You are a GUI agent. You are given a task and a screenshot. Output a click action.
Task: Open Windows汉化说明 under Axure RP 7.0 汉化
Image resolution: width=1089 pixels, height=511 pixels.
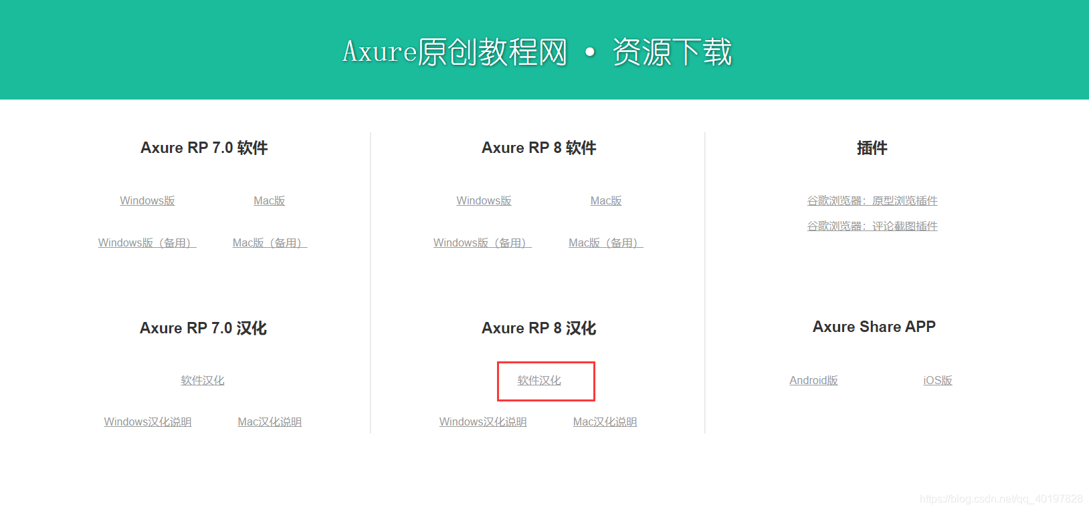coord(148,422)
